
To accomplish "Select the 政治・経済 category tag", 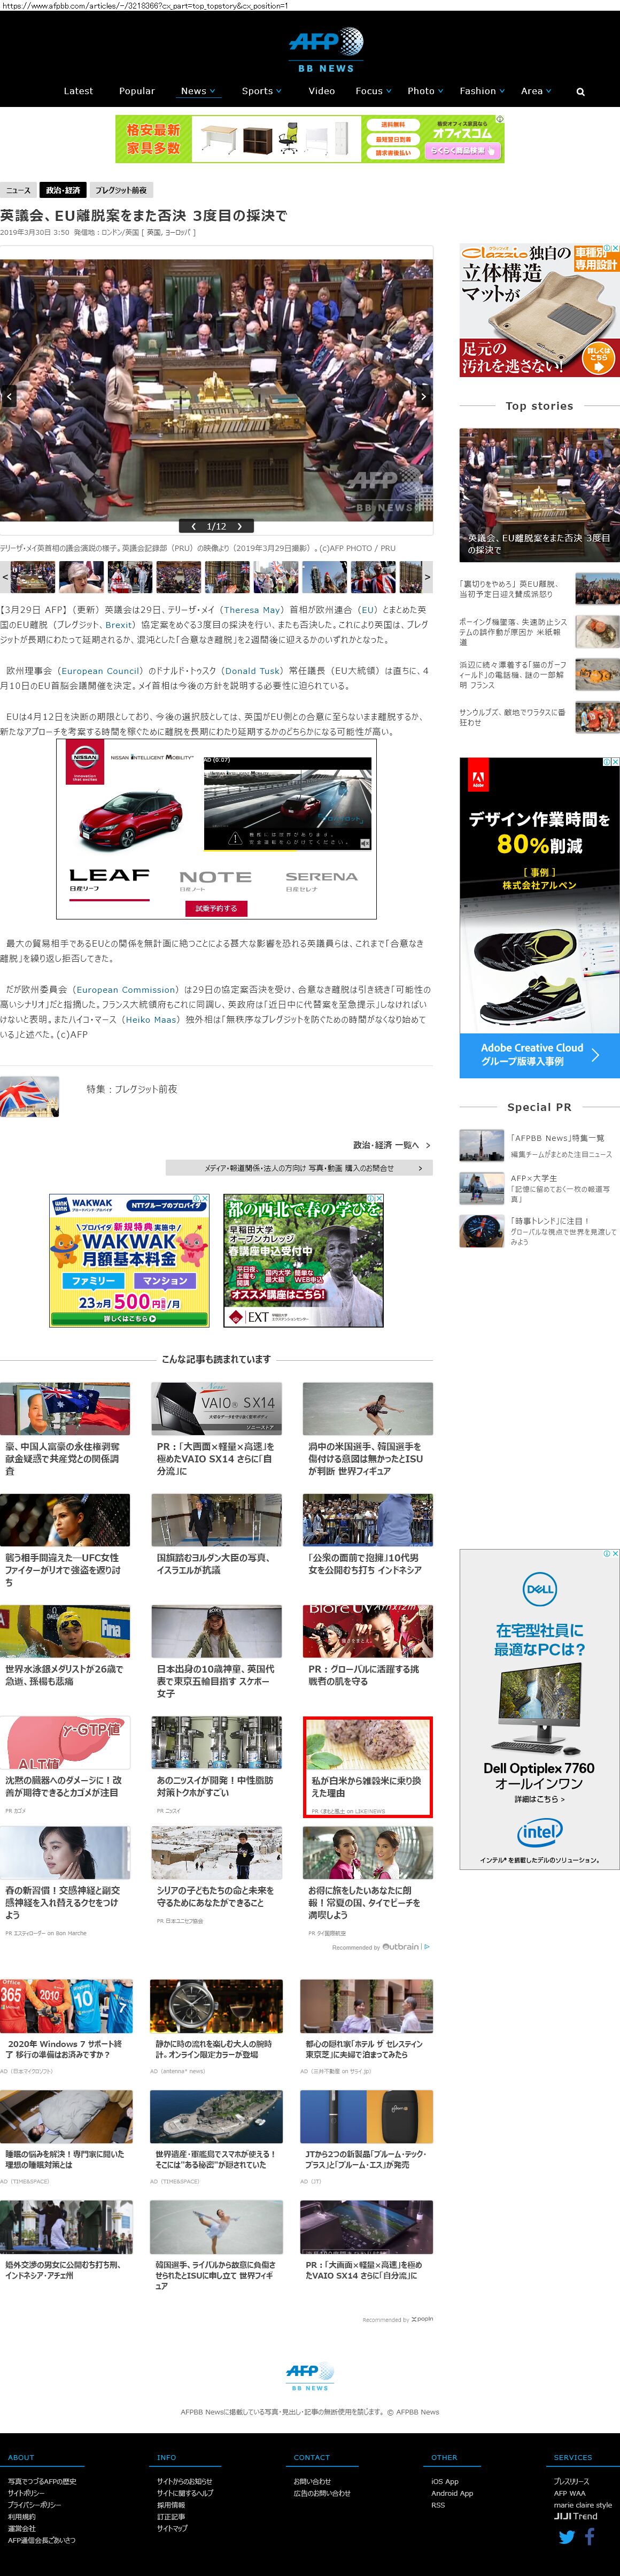I will tap(63, 190).
